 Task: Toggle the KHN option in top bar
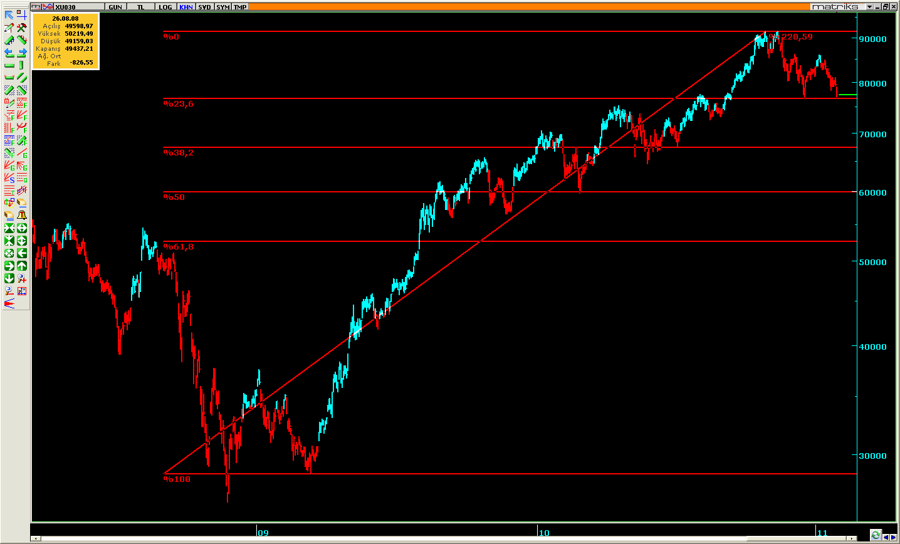pyautogui.click(x=186, y=7)
